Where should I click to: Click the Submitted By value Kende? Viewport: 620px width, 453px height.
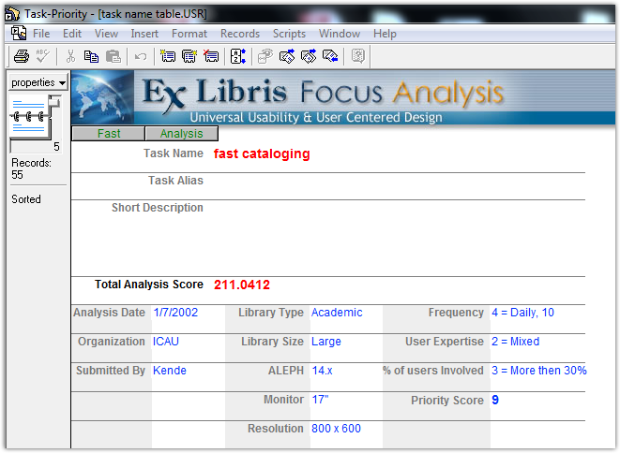point(169,371)
